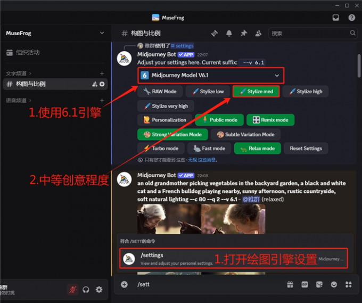Open the apps launcher icon
Screen dimensions: 362x303
348,284
